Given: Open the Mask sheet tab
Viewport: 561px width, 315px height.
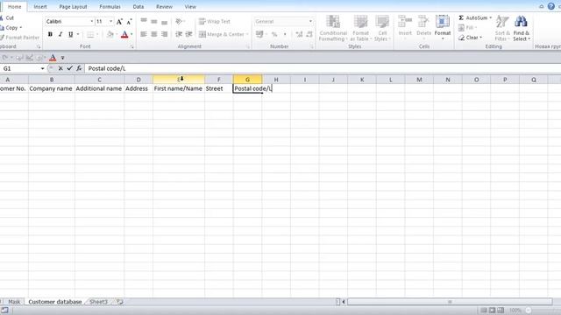Looking at the screenshot, I should (x=14, y=302).
